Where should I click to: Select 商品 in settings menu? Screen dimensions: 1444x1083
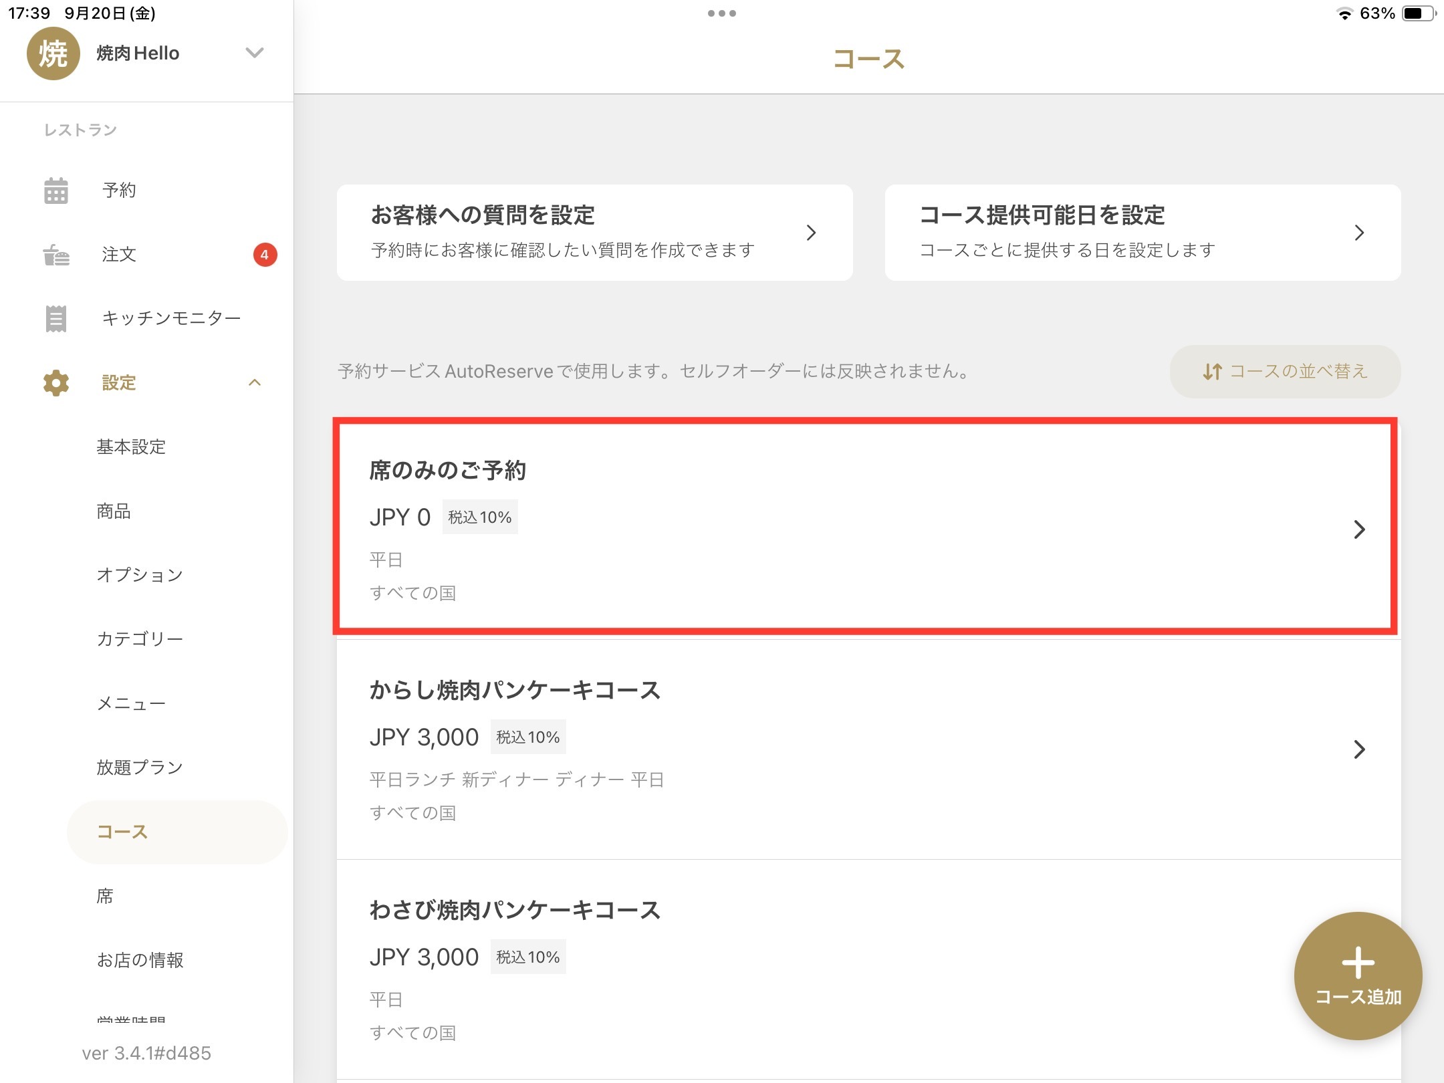pyautogui.click(x=114, y=511)
